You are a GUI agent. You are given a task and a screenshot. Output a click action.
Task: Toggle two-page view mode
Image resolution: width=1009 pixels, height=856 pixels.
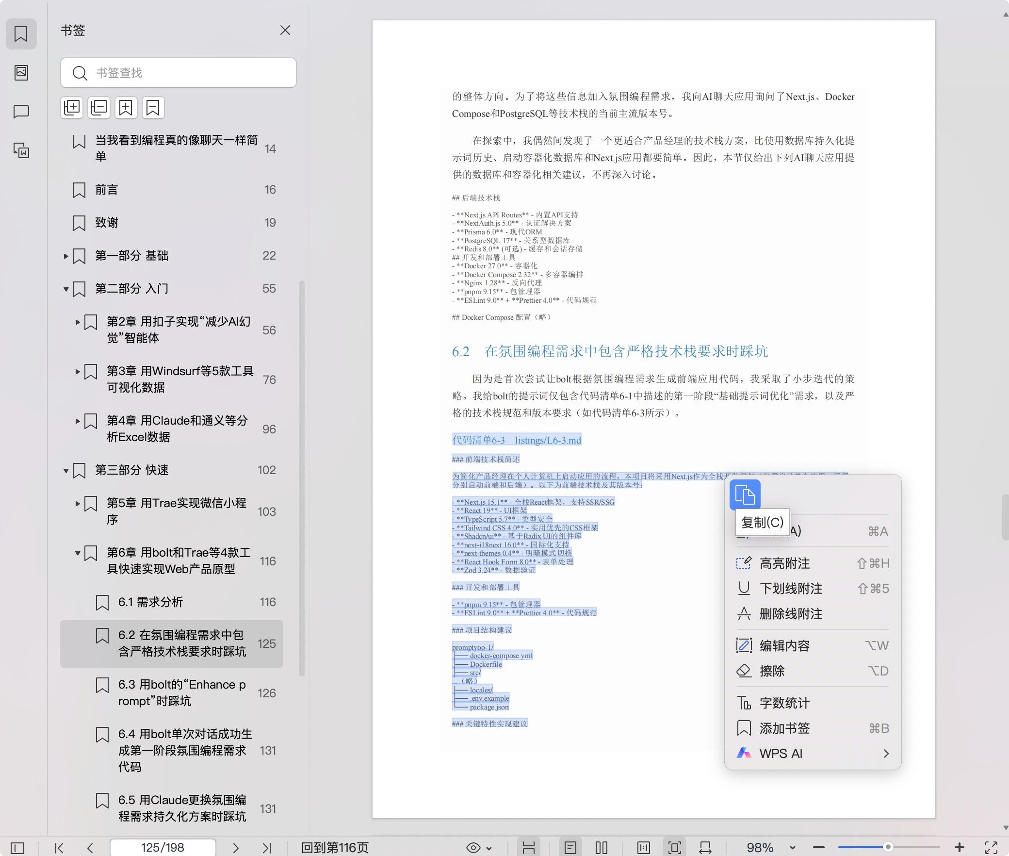point(601,848)
